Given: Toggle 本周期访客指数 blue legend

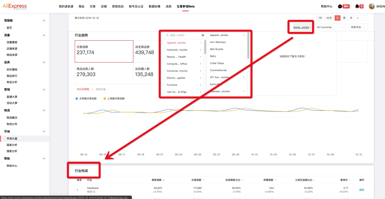Looking at the screenshot, I should (86, 98).
